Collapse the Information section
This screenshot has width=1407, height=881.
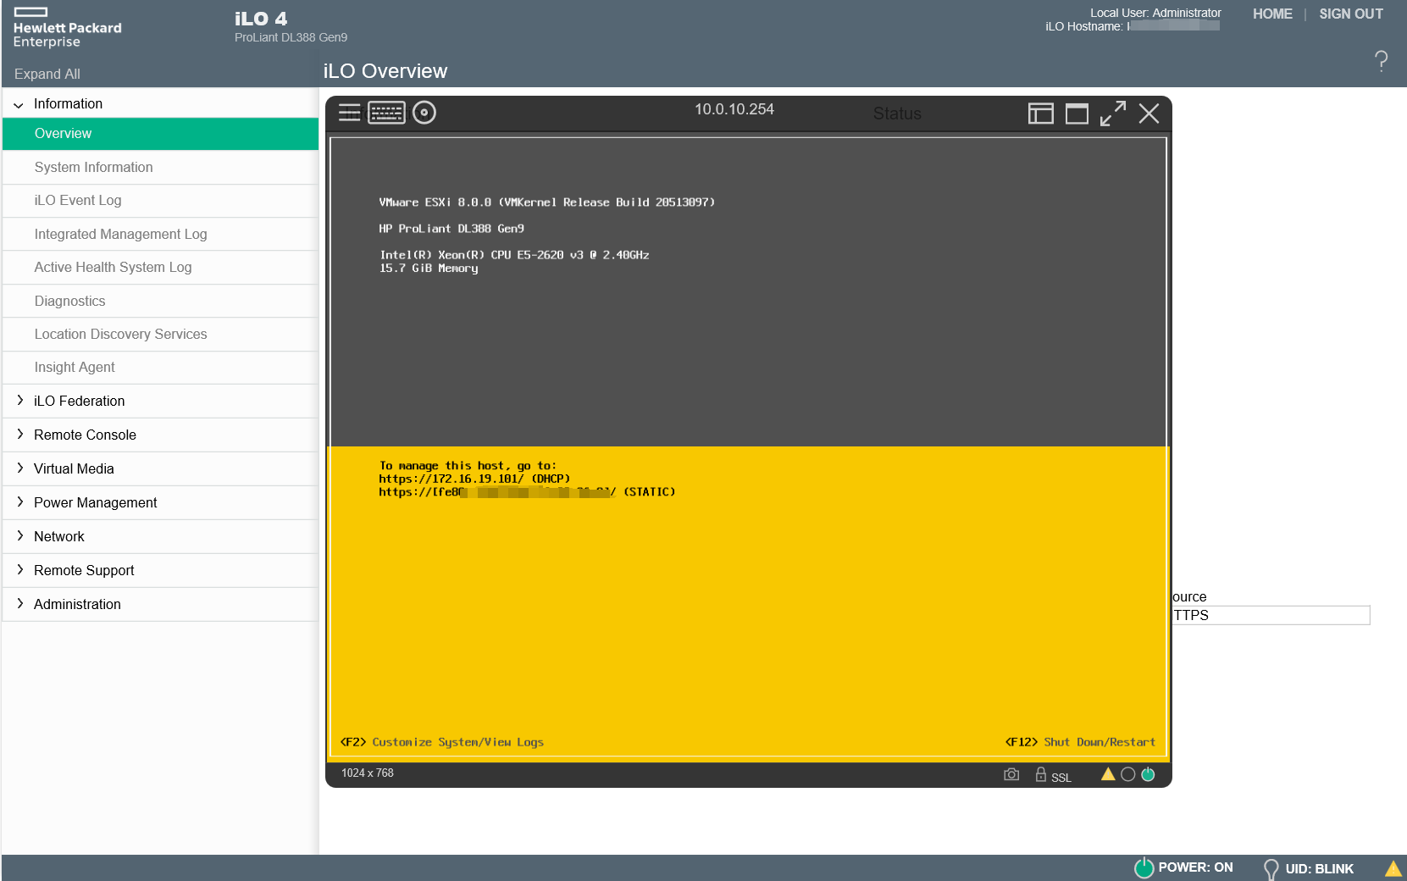(x=19, y=104)
